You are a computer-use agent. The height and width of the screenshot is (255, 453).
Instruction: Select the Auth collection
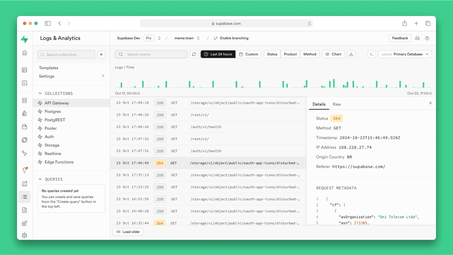(71, 137)
